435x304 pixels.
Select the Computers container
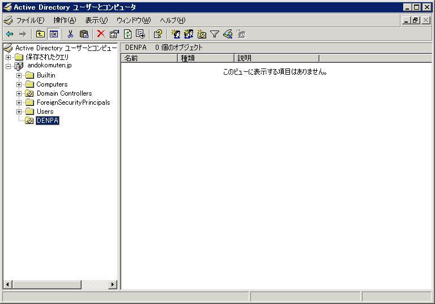pyautogui.click(x=52, y=84)
